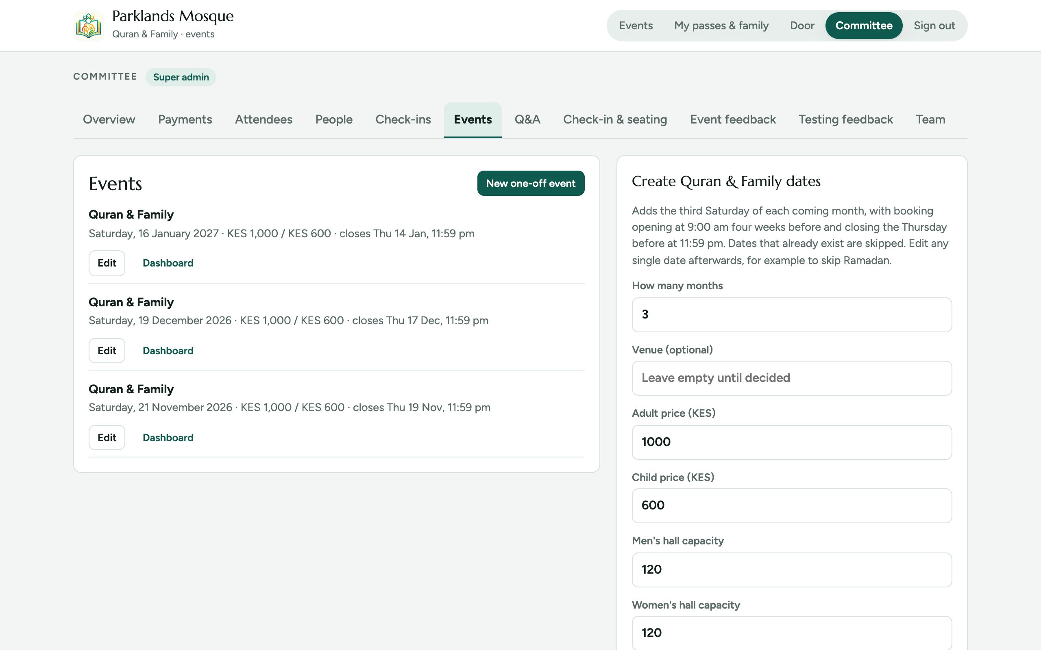The height and width of the screenshot is (650, 1041).
Task: Click the Parklands Mosque logo icon
Action: tap(89, 25)
